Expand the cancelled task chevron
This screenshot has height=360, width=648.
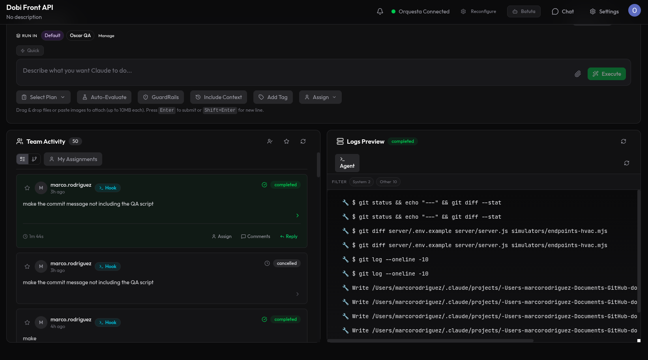(298, 294)
